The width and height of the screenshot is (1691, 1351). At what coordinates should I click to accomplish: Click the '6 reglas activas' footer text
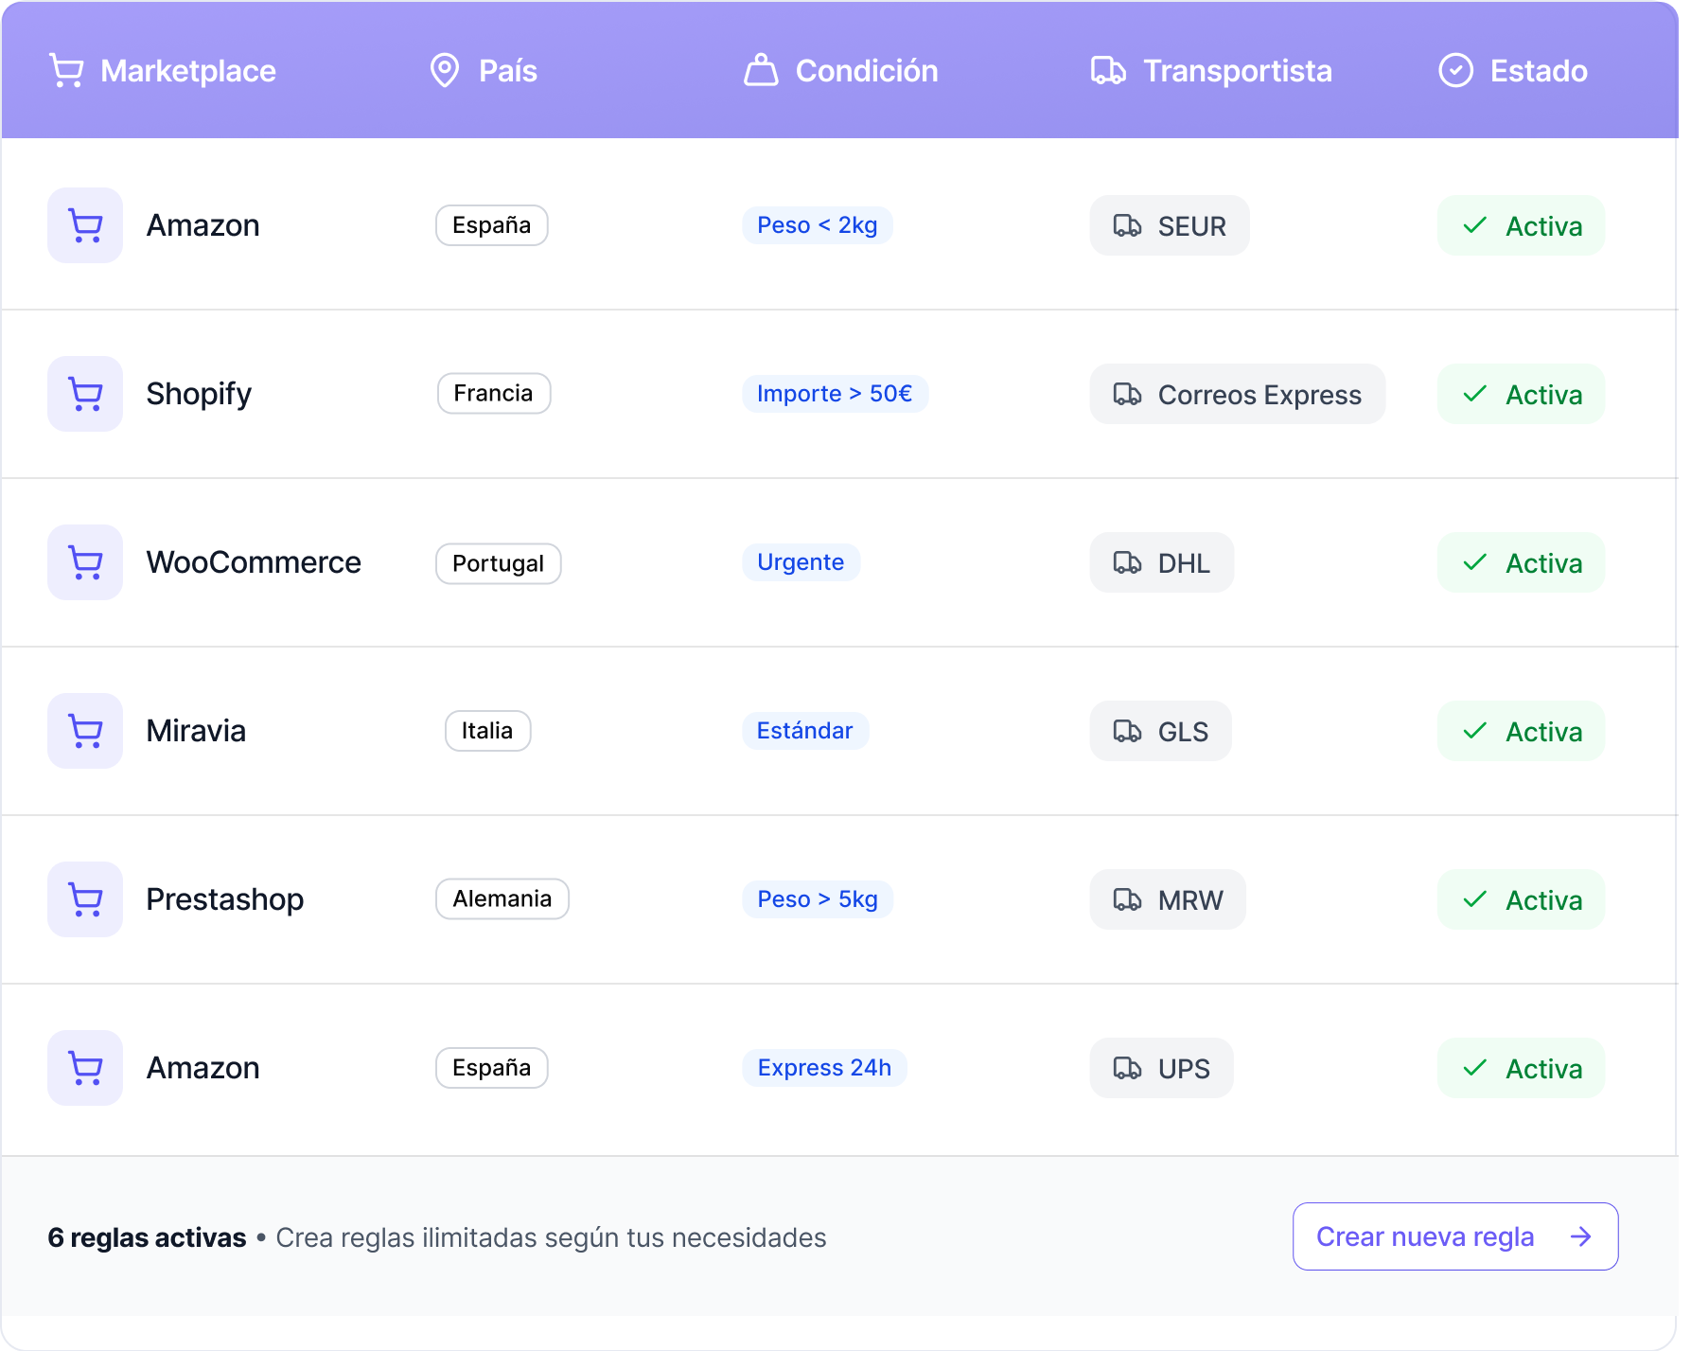(147, 1237)
